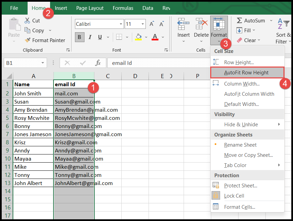This screenshot has width=293, height=221.
Task: Choose Row Height... from menu
Action: [x=247, y=62]
